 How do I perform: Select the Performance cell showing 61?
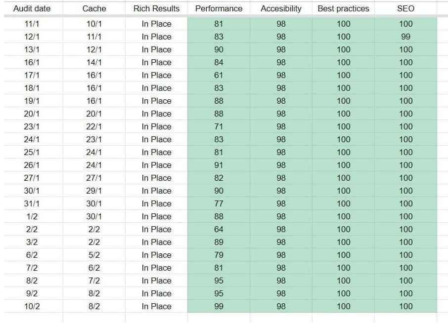coord(219,75)
